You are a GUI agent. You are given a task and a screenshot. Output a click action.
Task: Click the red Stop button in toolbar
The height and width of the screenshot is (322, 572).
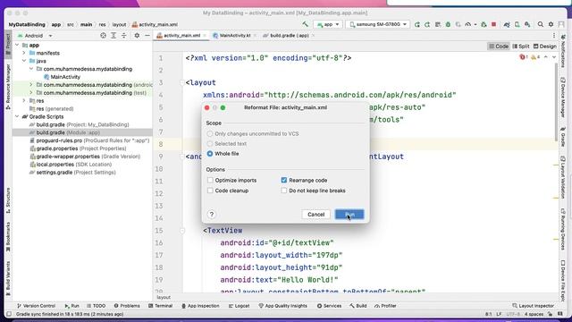point(493,24)
